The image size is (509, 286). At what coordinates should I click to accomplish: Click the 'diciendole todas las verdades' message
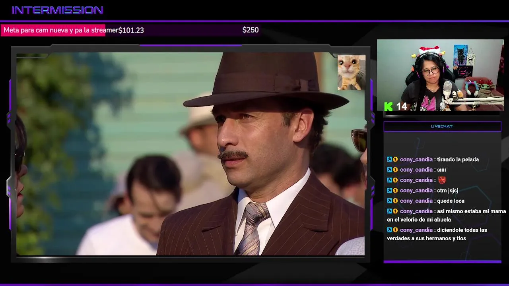pos(437,234)
